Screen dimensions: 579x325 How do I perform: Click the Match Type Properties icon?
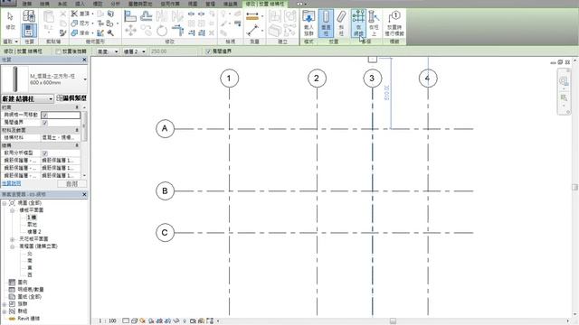(x=62, y=32)
